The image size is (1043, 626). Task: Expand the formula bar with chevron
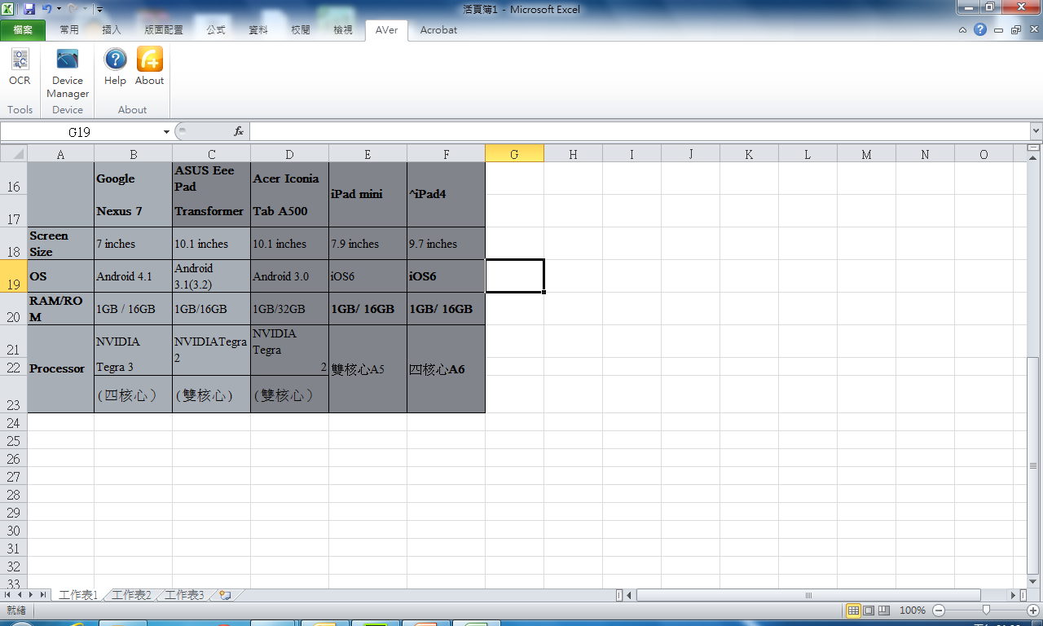pos(1036,130)
